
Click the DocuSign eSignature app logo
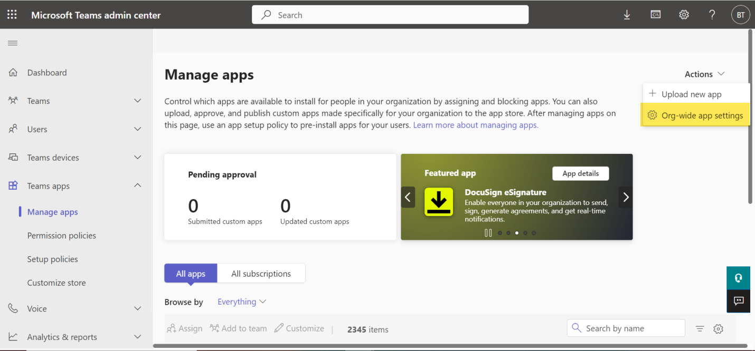pyautogui.click(x=439, y=202)
